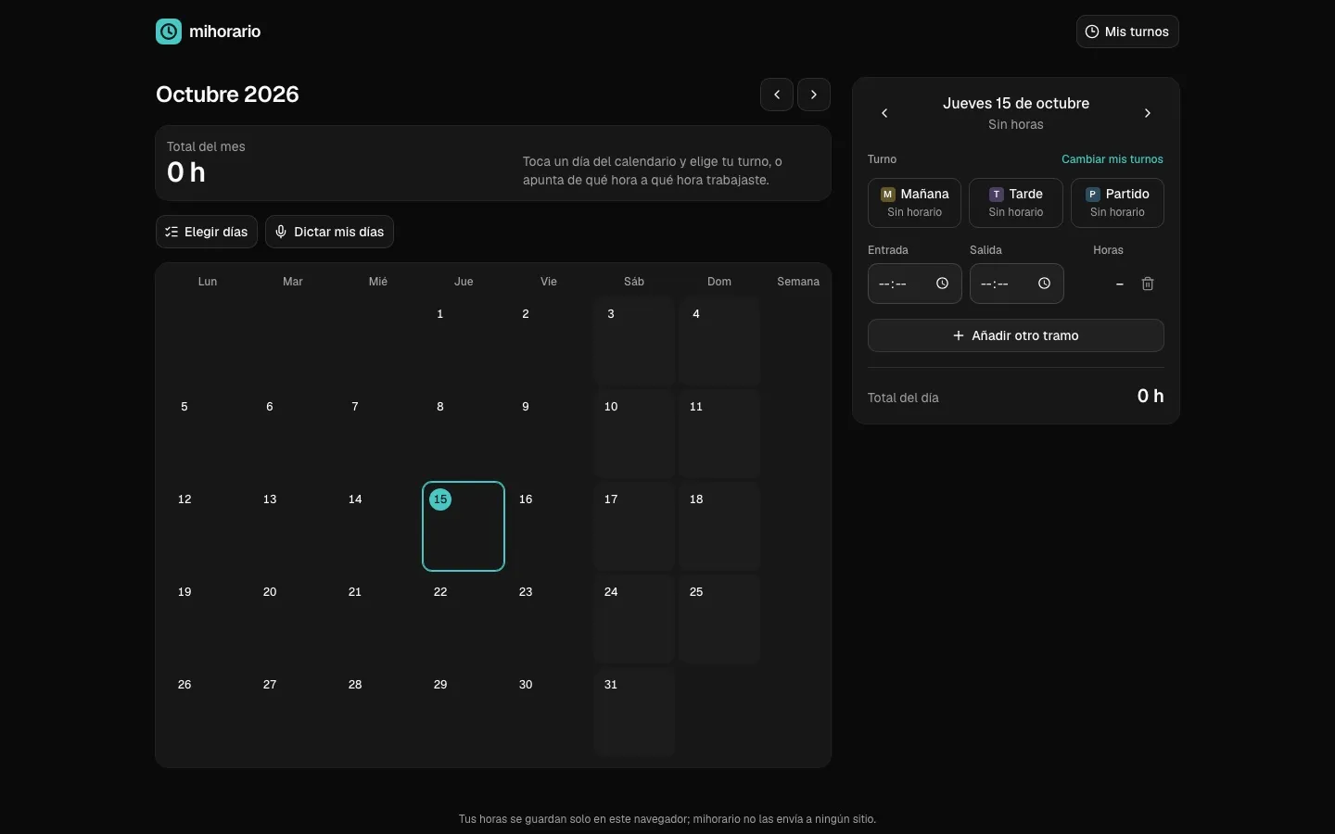
Task: Select day 4 in the calendar
Action: coord(719,341)
